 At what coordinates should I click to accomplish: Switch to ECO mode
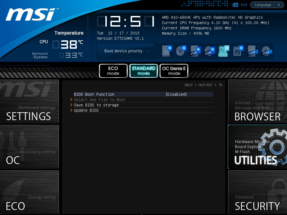(x=113, y=71)
